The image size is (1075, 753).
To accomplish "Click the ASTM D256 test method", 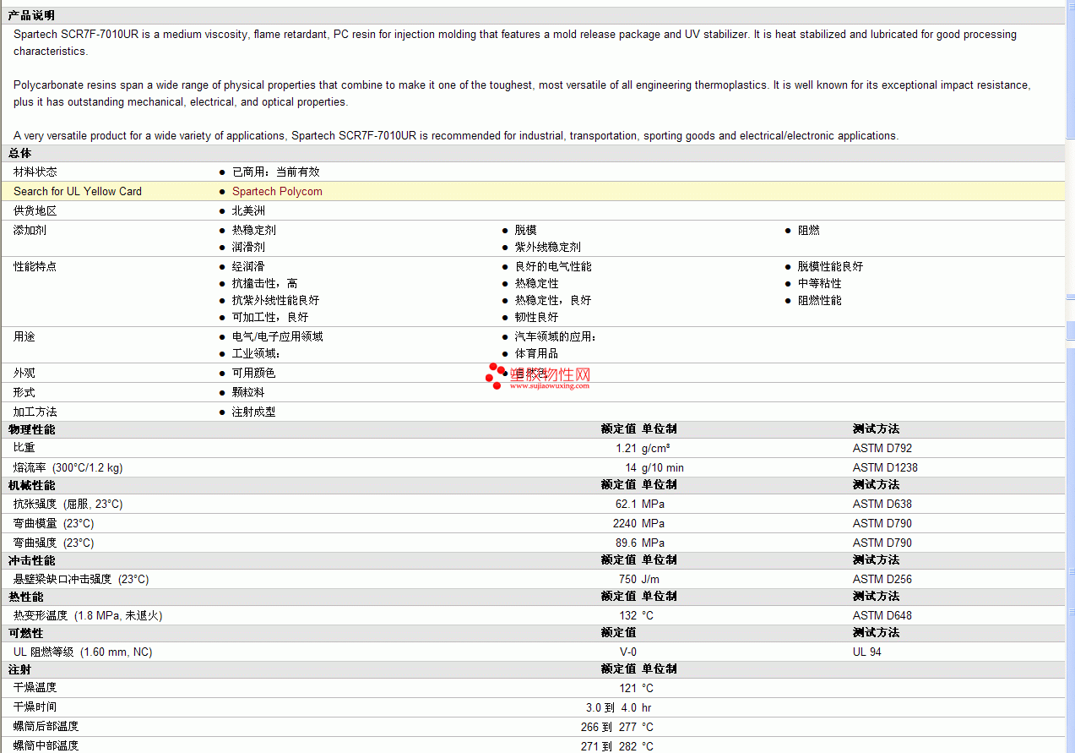I will (x=882, y=579).
